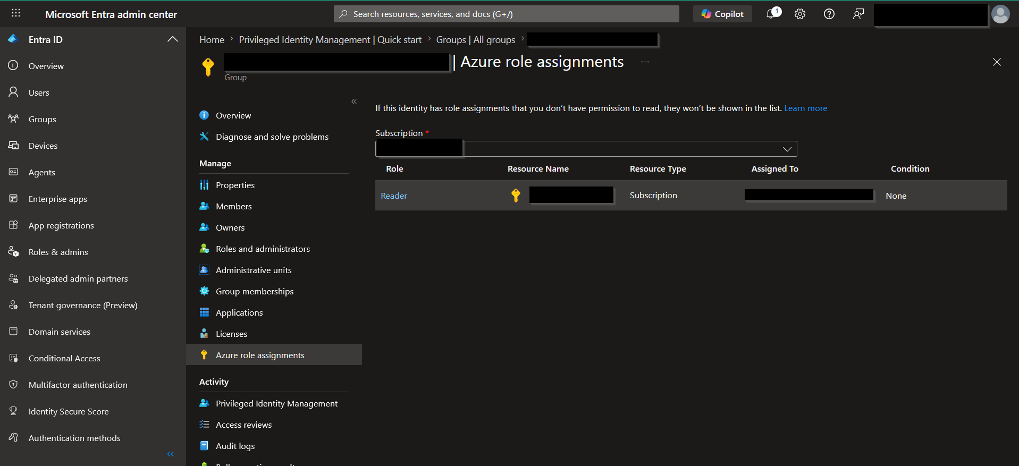The image size is (1019, 466).
Task: Close the Azure role assignments blade
Action: [997, 62]
